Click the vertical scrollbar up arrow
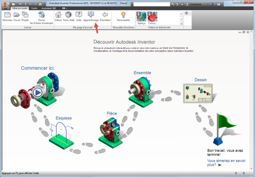The width and height of the screenshot is (255, 177). click(x=251, y=31)
